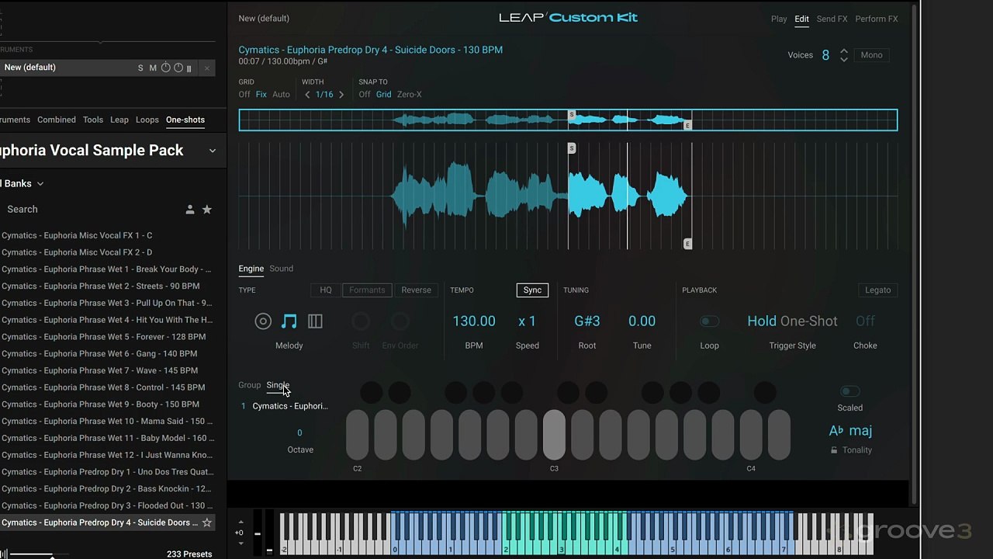Image resolution: width=993 pixels, height=559 pixels.
Task: Shift keyboard octave down with the arrow
Action: coord(240,543)
